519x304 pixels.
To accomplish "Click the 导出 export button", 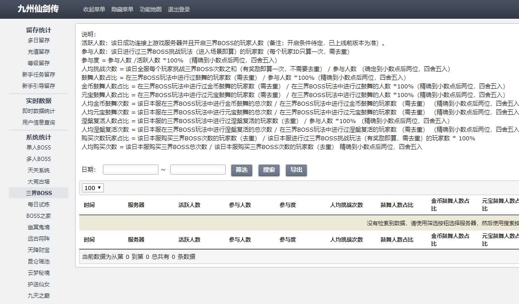I will 296,170.
